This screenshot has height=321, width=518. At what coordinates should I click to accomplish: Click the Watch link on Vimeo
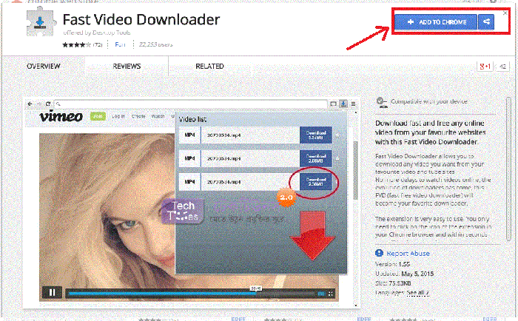[158, 116]
